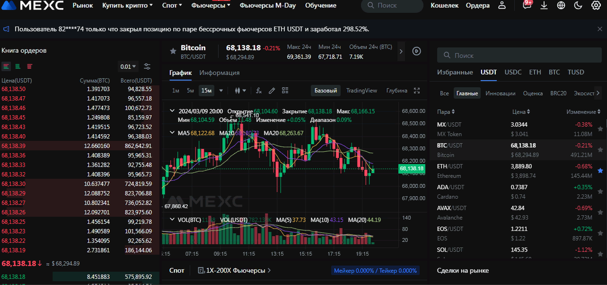Screen dimensions: 607x285
Task: Open the Фьючерсы menu dropdown
Action: (211, 6)
